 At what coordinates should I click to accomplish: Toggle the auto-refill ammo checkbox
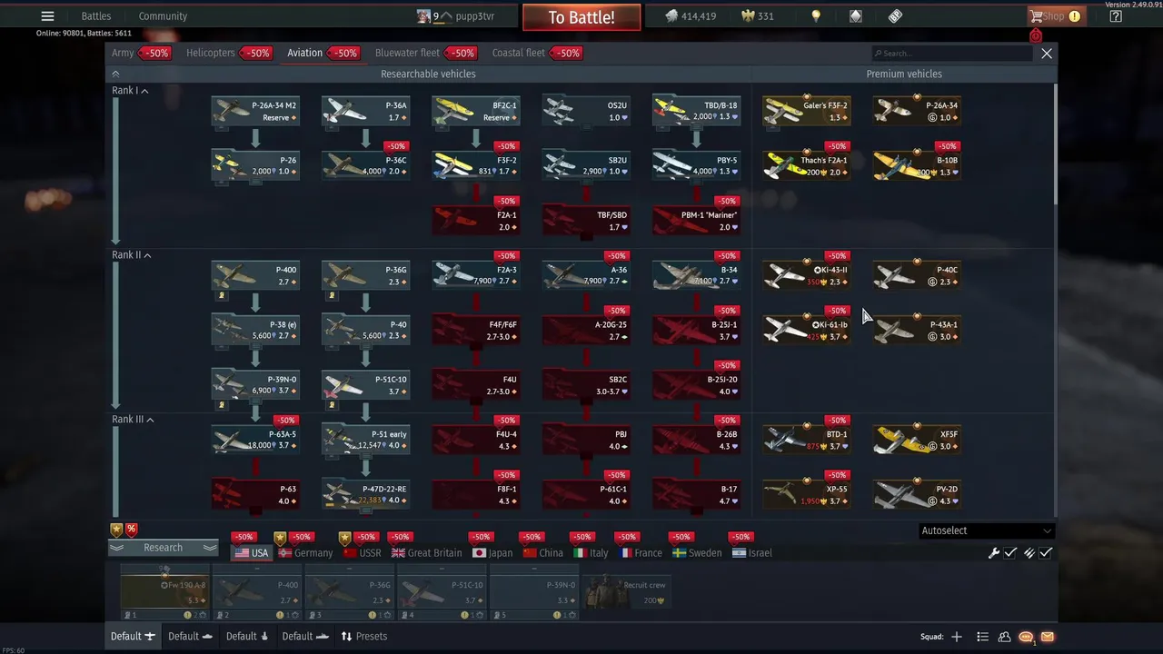point(1046,552)
